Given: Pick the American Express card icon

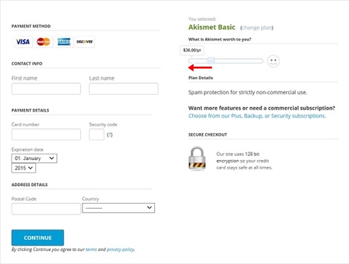Looking at the screenshot, I should 64,42.
